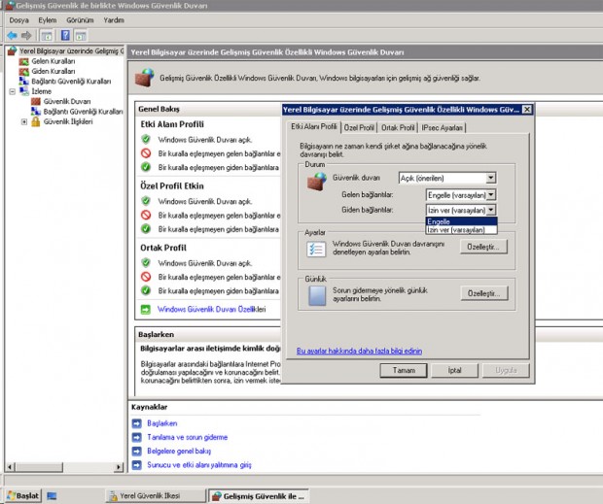
Task: Click the Help question-mark toolbar icon
Action: click(65, 36)
